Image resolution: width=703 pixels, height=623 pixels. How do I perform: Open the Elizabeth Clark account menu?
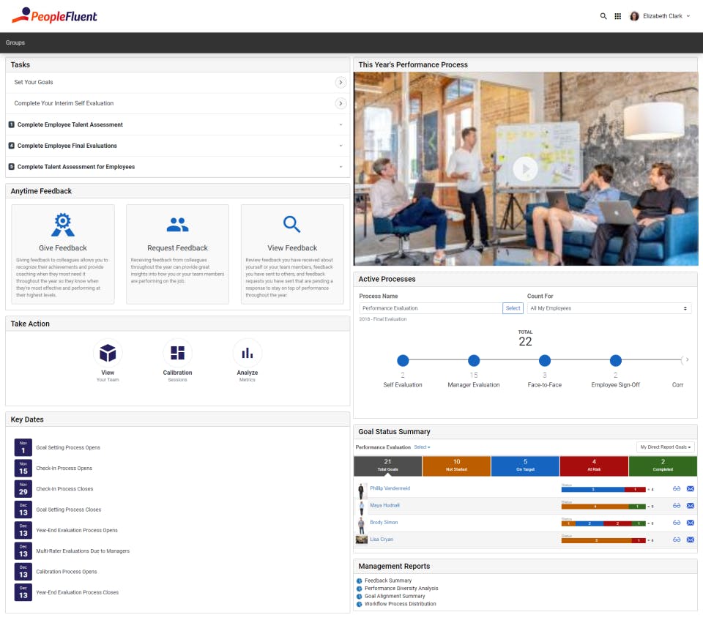pos(660,15)
